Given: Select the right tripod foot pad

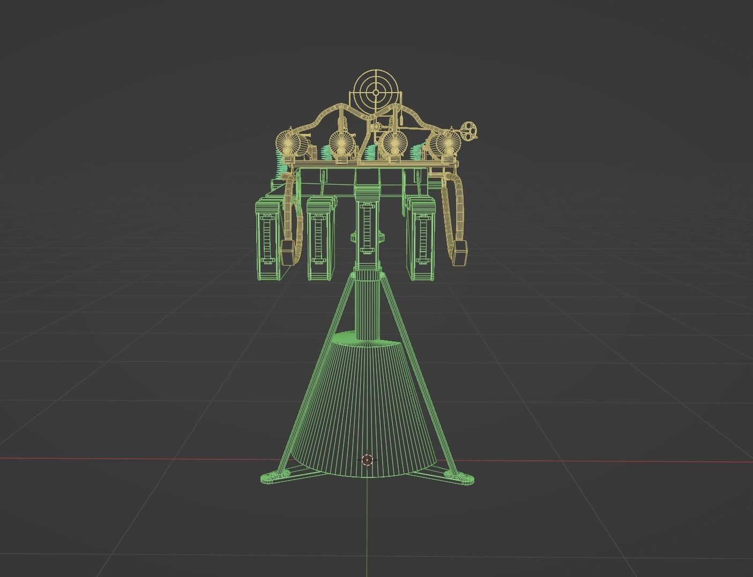Looking at the screenshot, I should (x=460, y=478).
